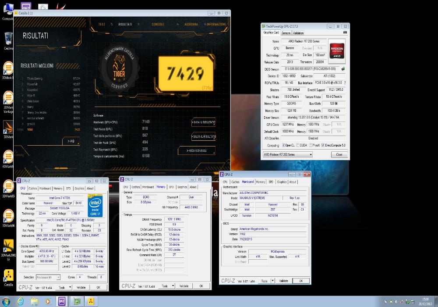
Task: Click the BIOS save icon in GPU-Z
Action: [343, 69]
